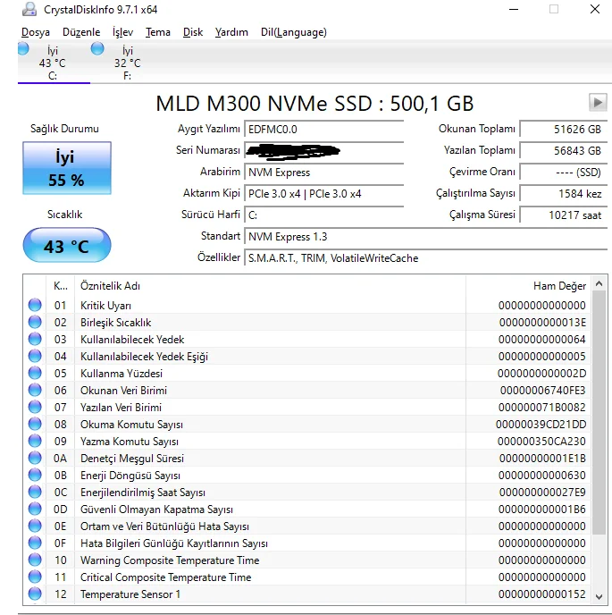Click the status icon for Hata Bilgileri Günlüğü

pyautogui.click(x=35, y=543)
